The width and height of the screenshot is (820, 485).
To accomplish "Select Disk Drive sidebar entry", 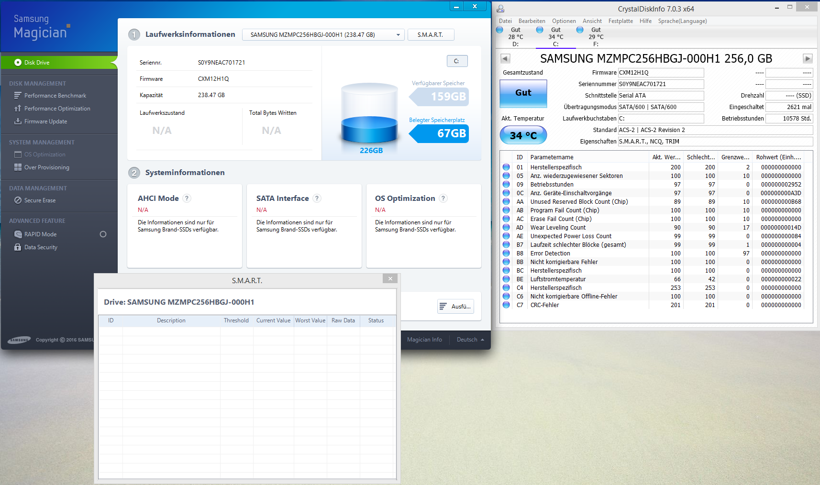I will [59, 63].
